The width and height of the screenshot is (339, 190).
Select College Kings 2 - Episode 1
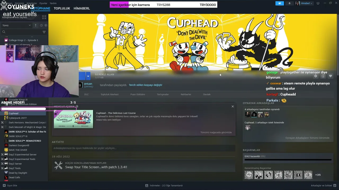[23, 40]
